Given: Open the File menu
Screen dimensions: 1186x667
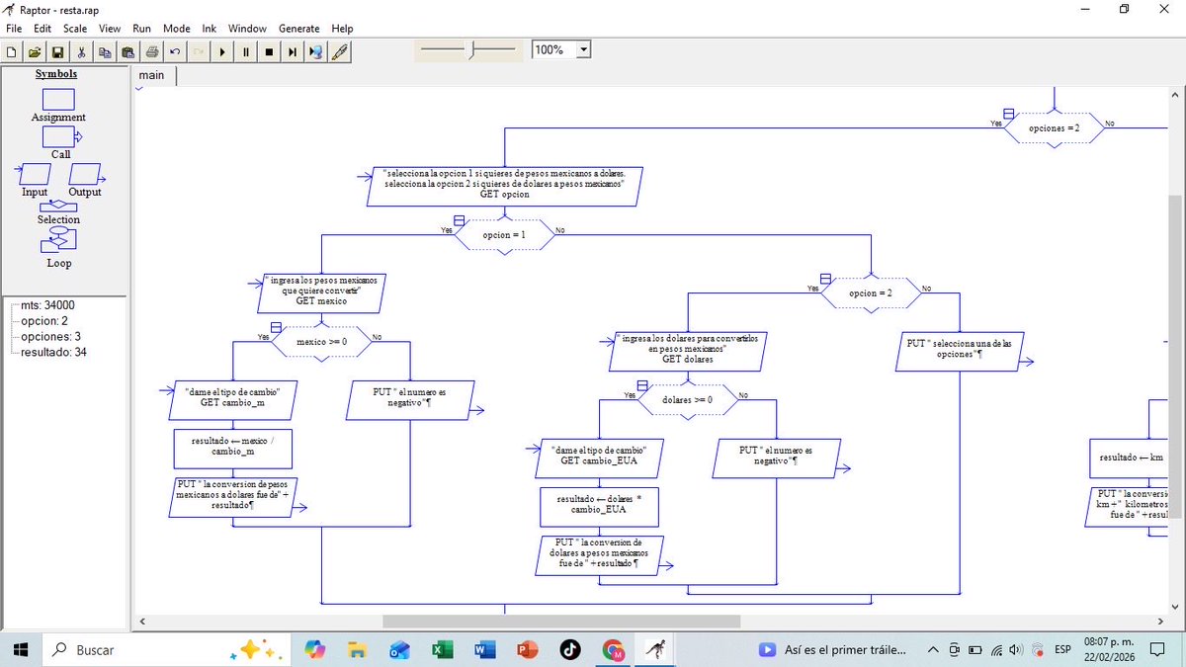Looking at the screenshot, I should pyautogui.click(x=14, y=29).
